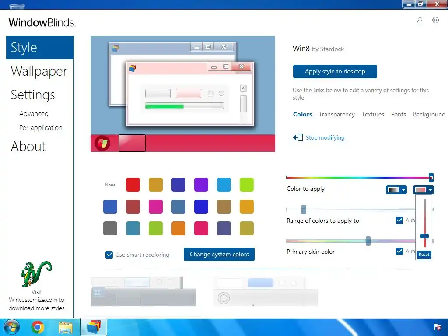Click the vertical brightness slider handle
The width and height of the screenshot is (448, 336).
click(x=424, y=236)
